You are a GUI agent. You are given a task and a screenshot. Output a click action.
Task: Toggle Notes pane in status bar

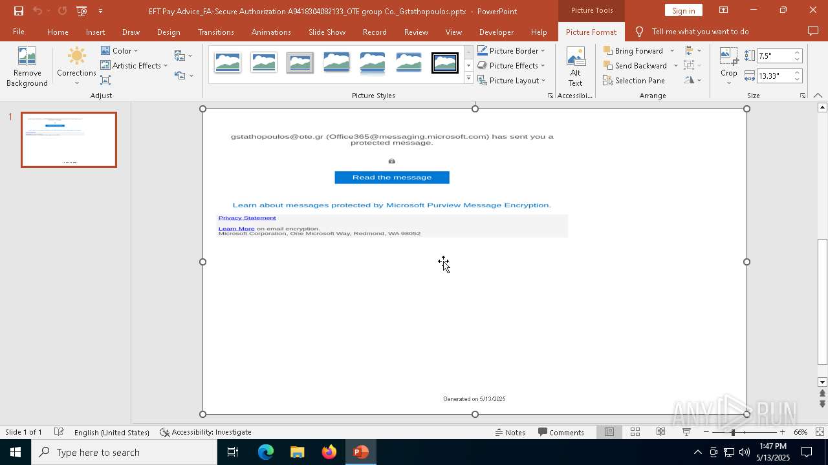point(510,432)
